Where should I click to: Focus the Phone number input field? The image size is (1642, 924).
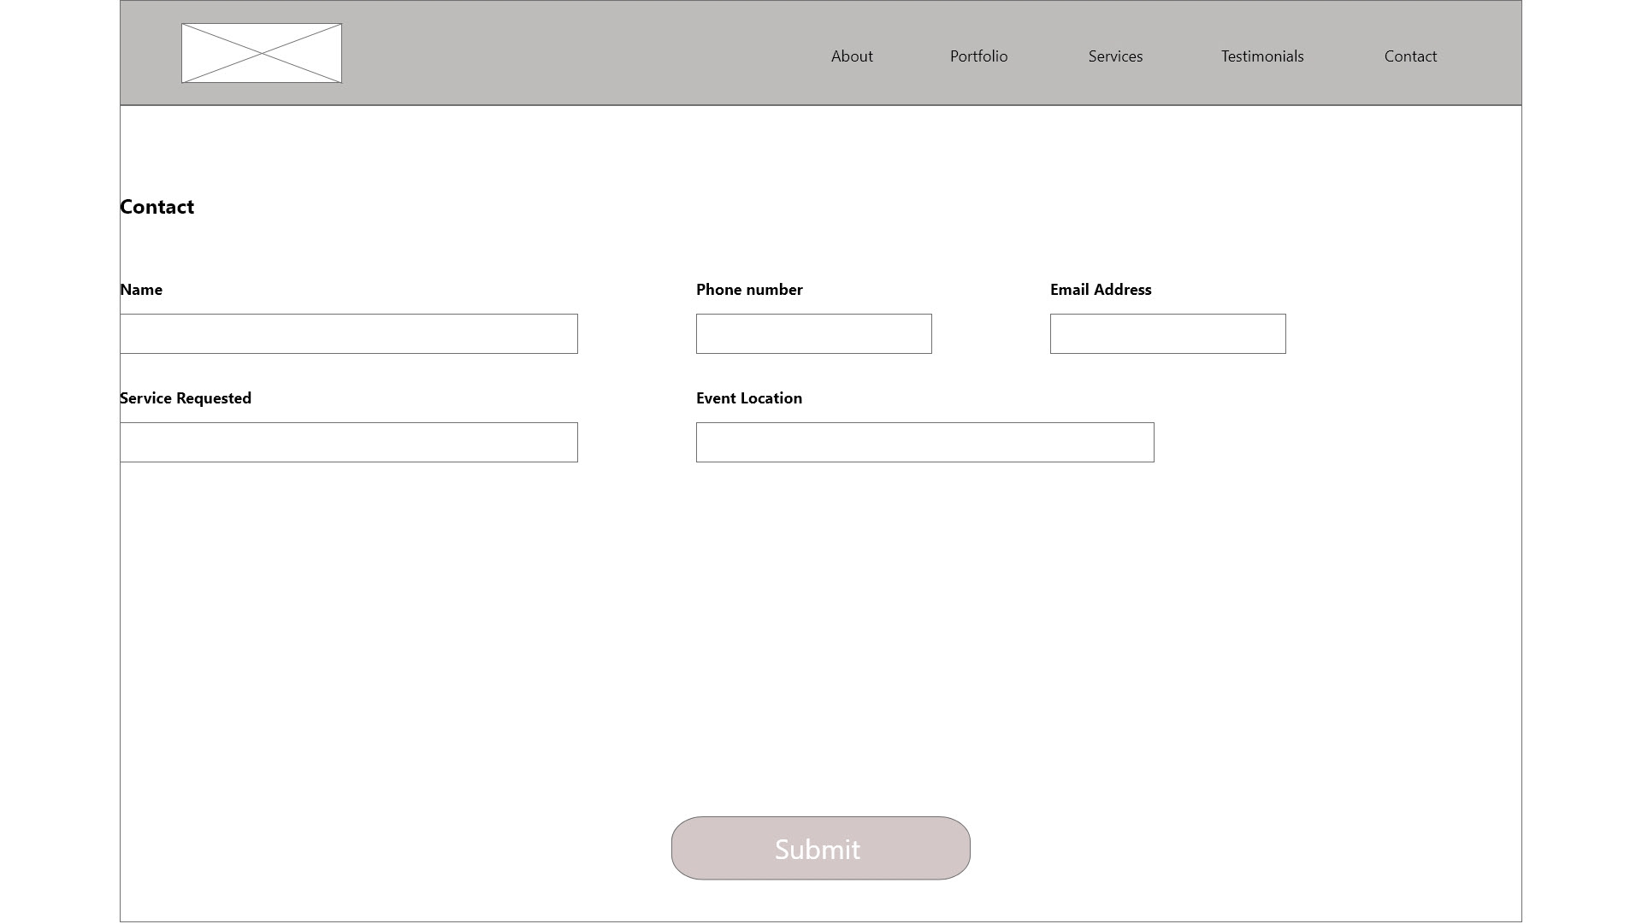(x=814, y=333)
